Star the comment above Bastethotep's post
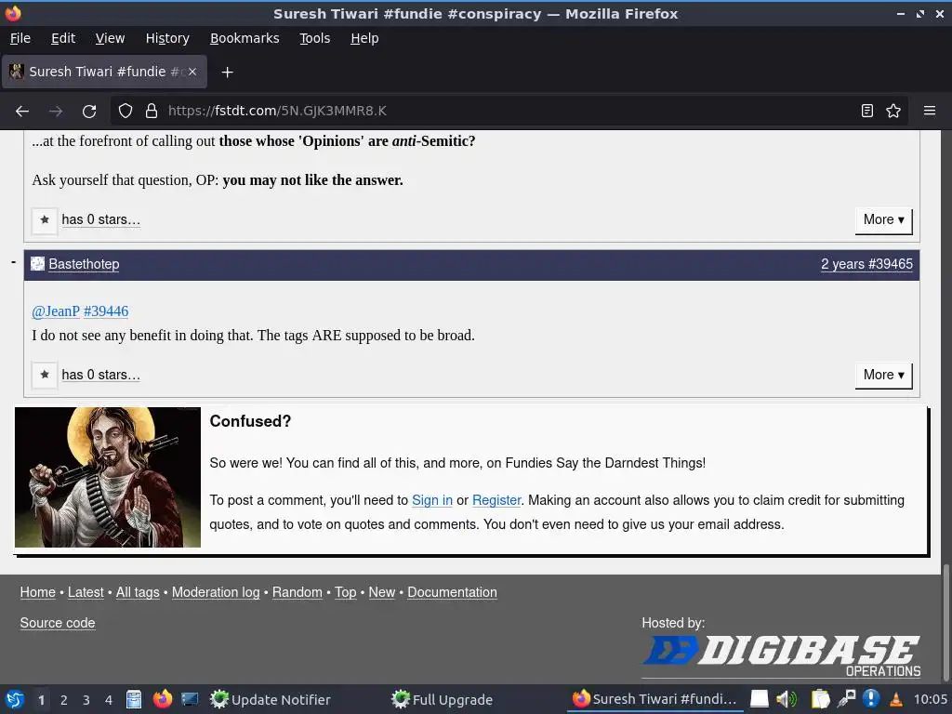 45,219
